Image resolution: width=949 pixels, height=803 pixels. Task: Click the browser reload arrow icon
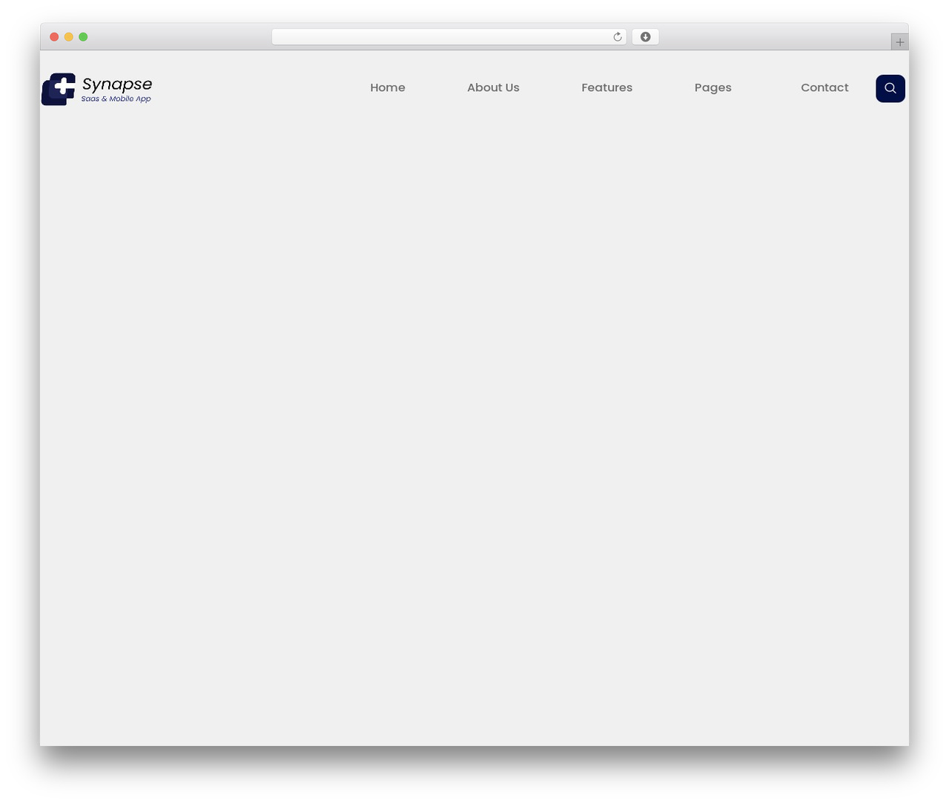point(617,37)
